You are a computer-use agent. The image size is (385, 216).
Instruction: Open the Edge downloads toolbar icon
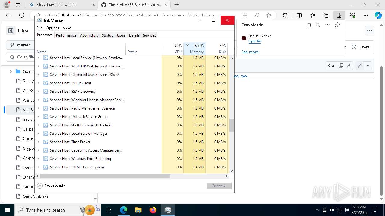(x=339, y=15)
